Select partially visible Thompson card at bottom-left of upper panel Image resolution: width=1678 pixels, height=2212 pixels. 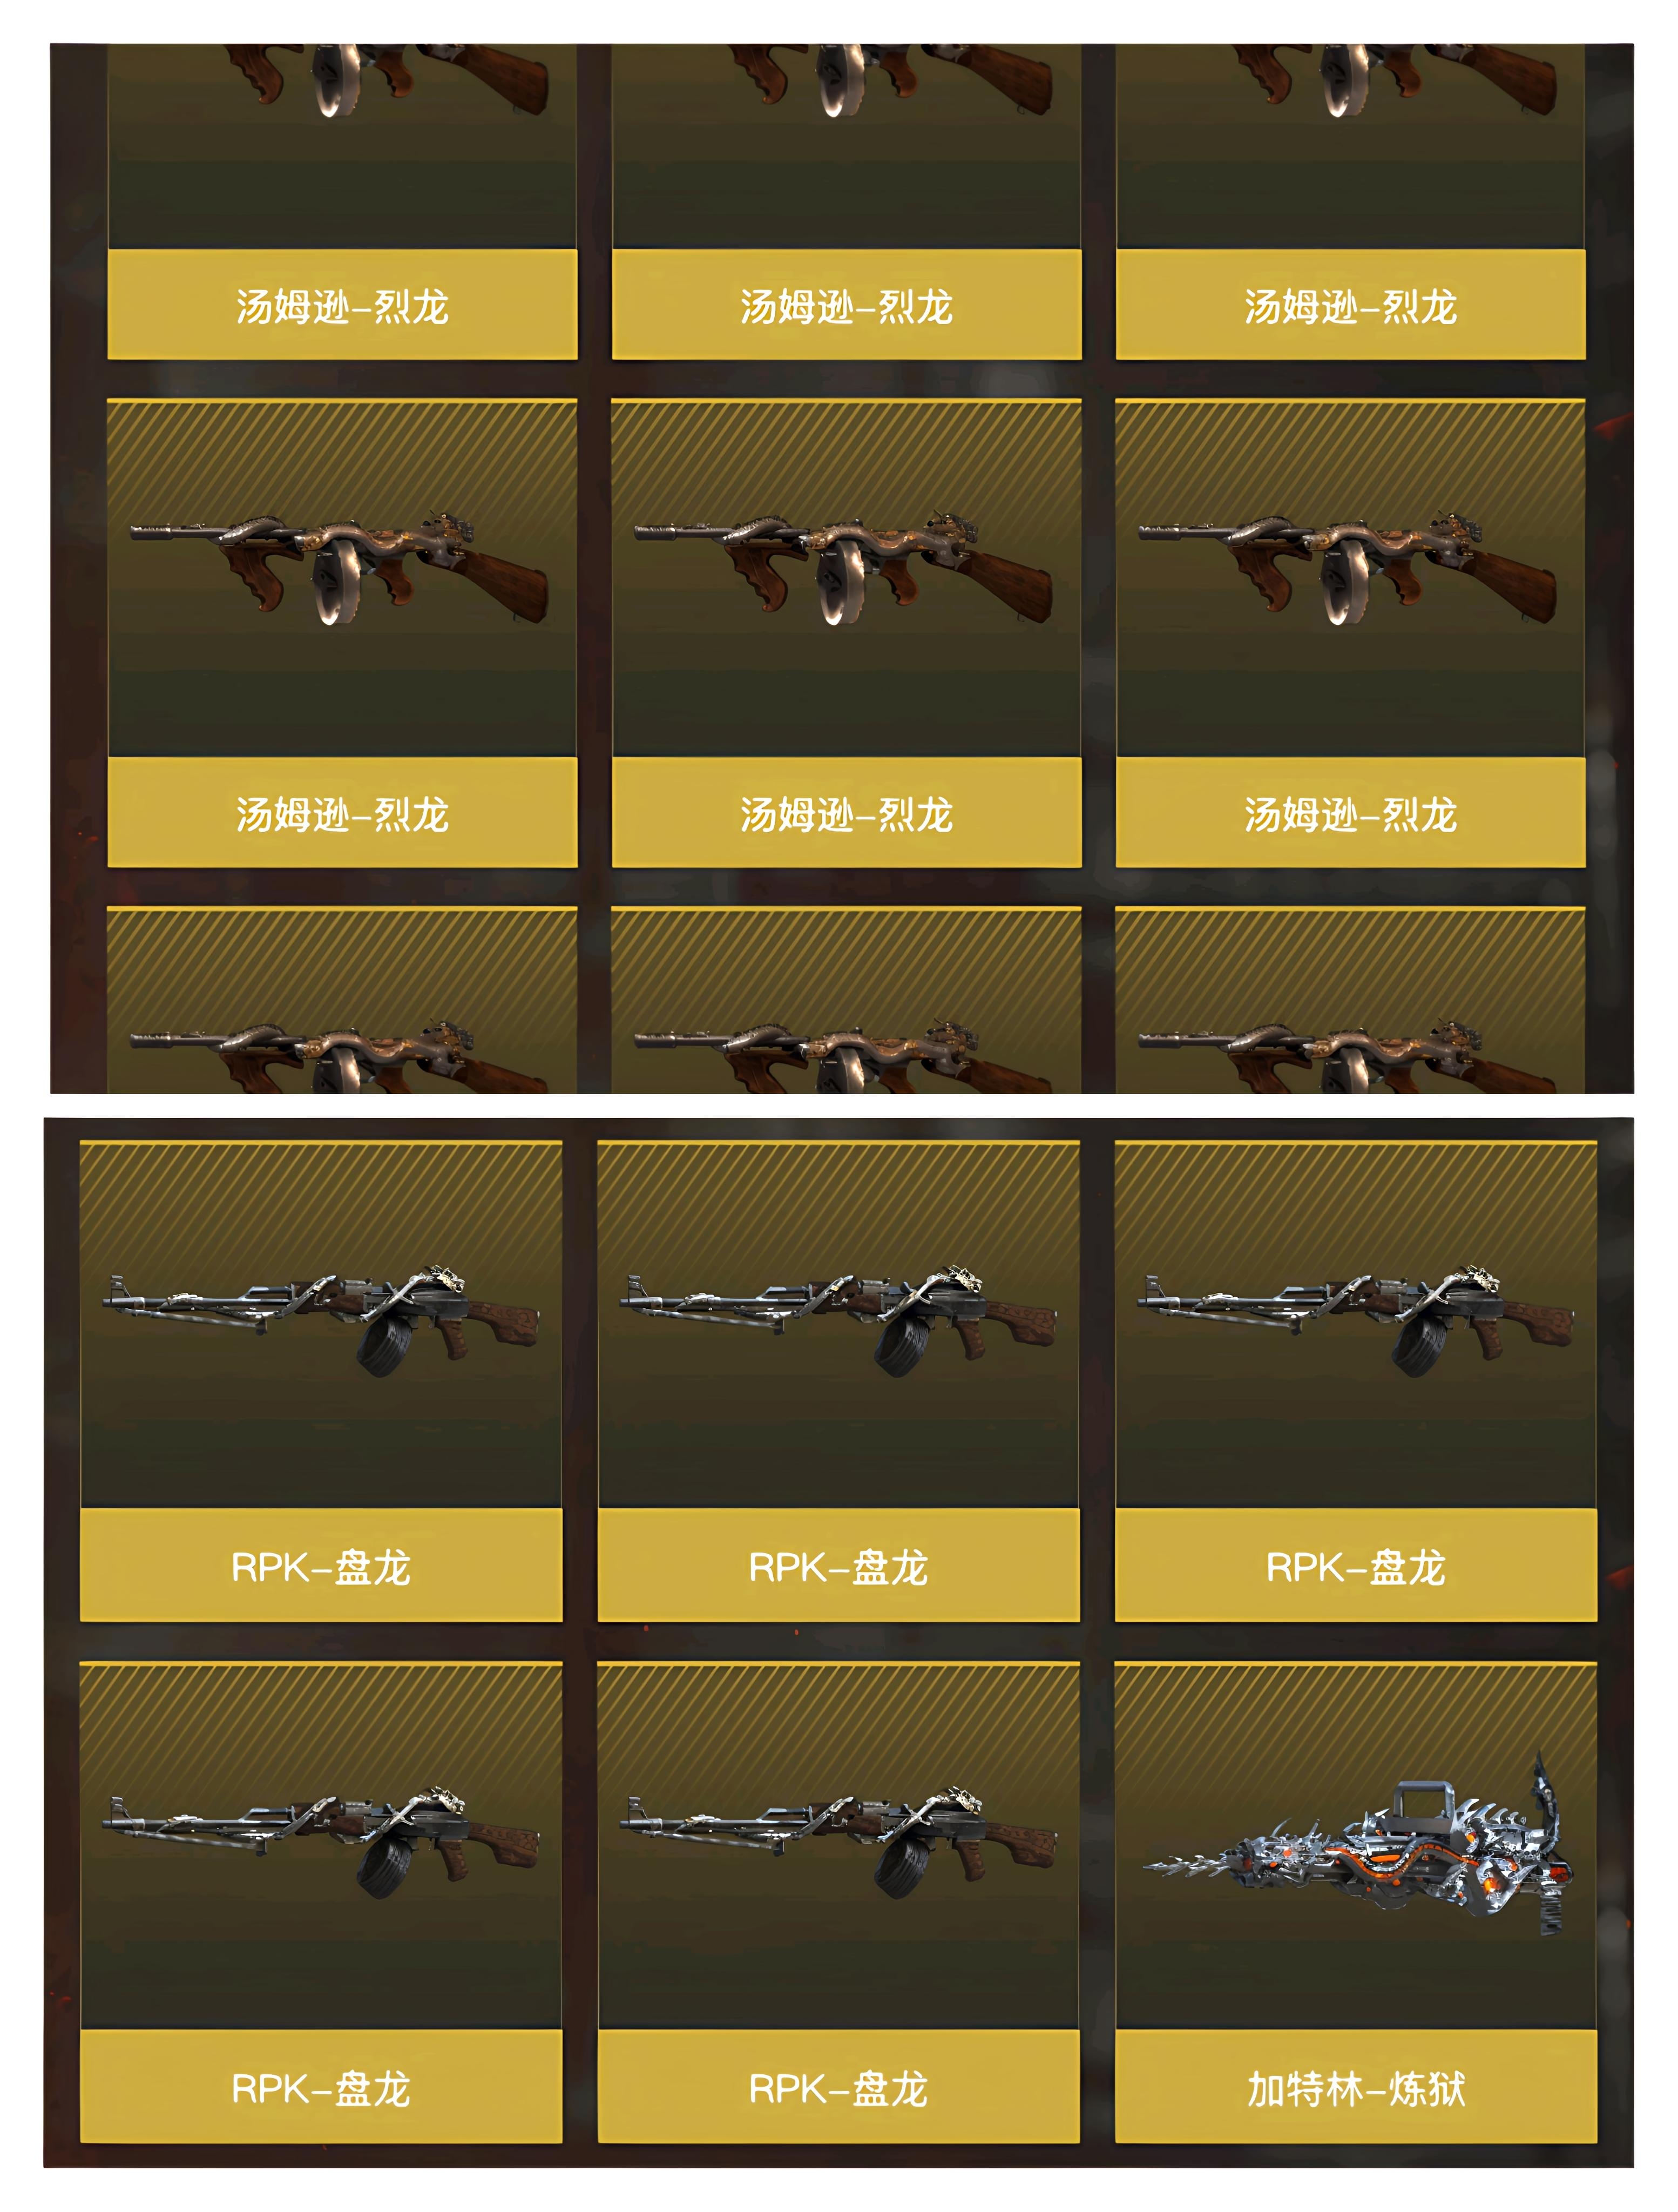(342, 1000)
